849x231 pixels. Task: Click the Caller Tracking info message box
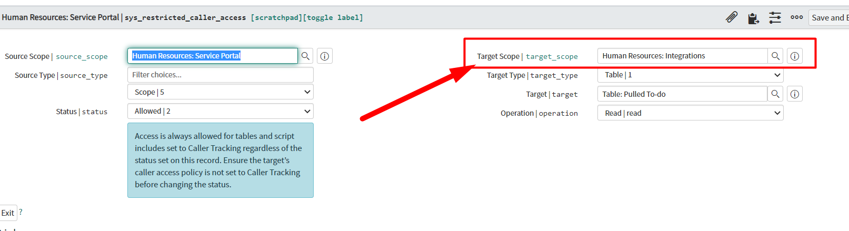(x=221, y=160)
